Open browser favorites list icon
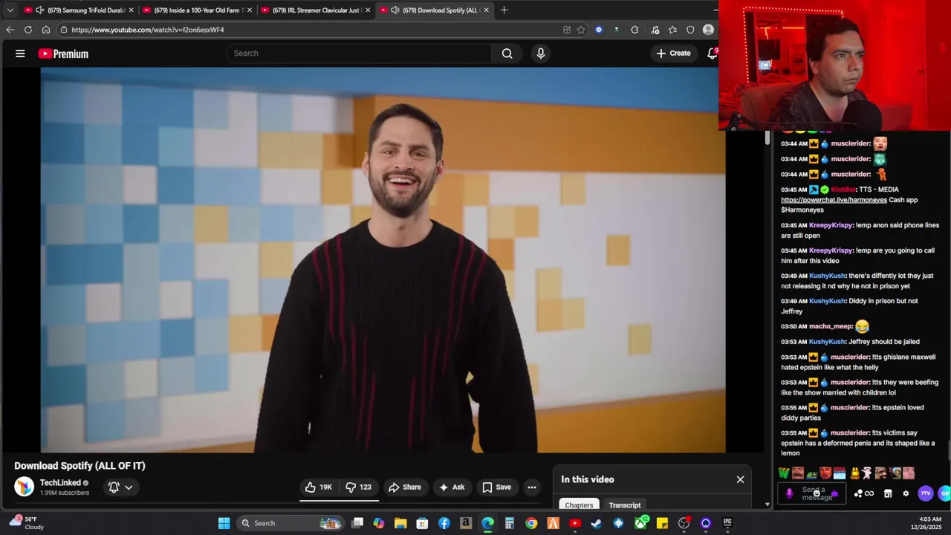This screenshot has height=535, width=951. (672, 30)
